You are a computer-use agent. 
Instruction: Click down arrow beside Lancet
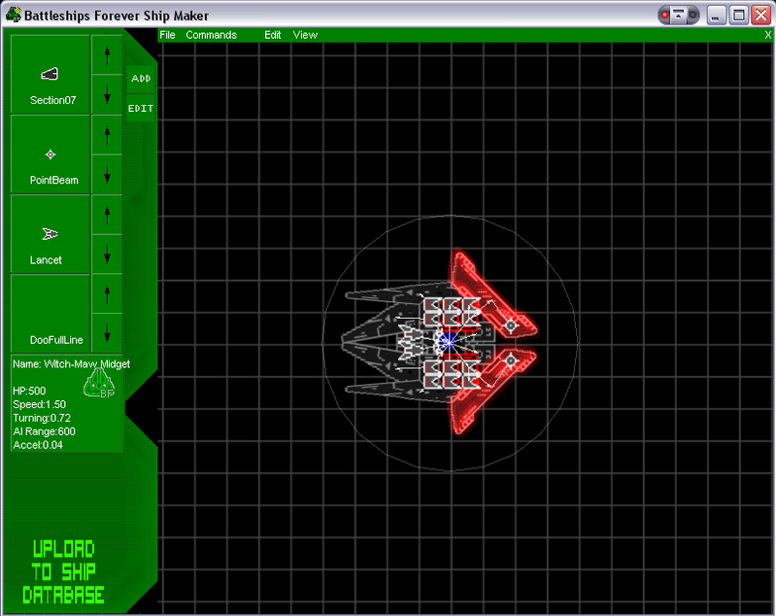coord(107,255)
